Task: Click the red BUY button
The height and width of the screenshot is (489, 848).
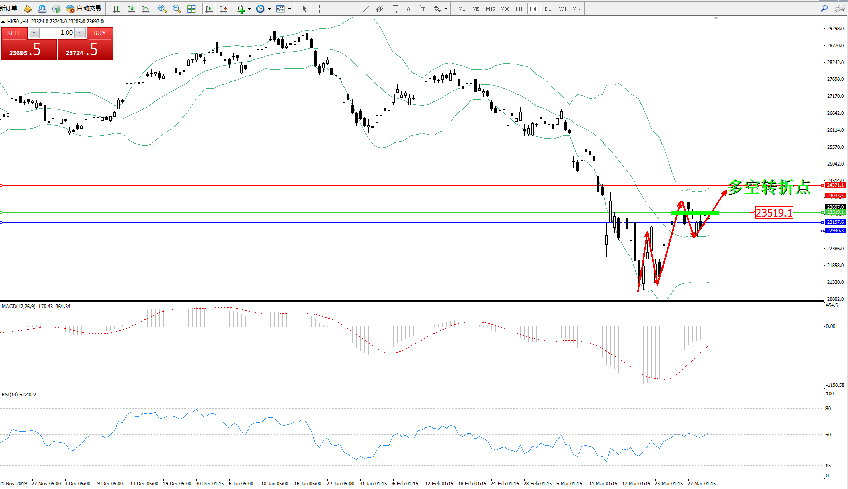Action: [x=99, y=33]
